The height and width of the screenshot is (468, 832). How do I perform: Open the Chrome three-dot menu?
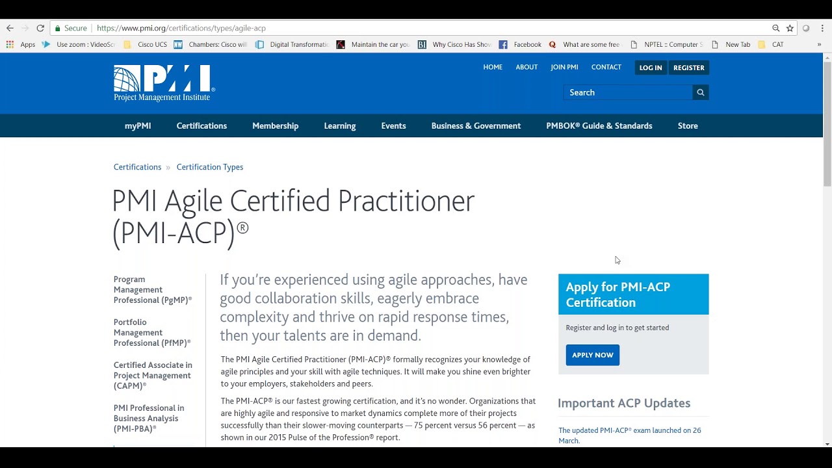(822, 28)
